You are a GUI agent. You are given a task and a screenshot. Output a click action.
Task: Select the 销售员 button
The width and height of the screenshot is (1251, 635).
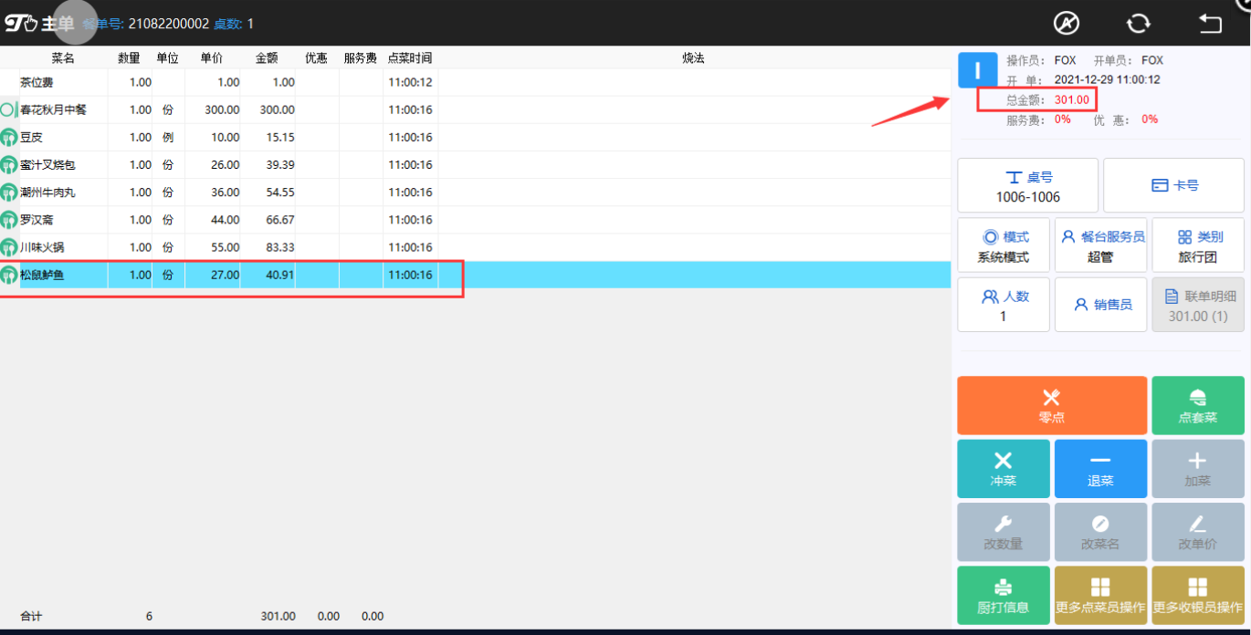tap(1100, 305)
